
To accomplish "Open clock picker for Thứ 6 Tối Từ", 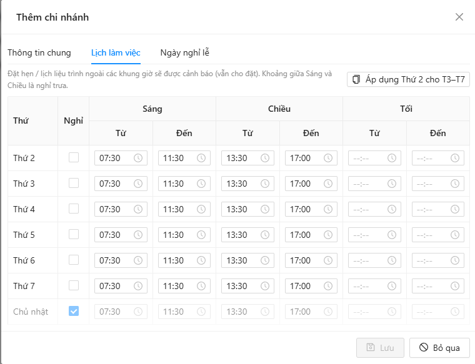I will (392, 260).
